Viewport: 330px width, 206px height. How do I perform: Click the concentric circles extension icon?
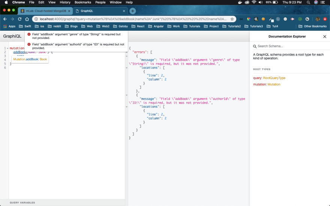pyautogui.click(x=278, y=19)
